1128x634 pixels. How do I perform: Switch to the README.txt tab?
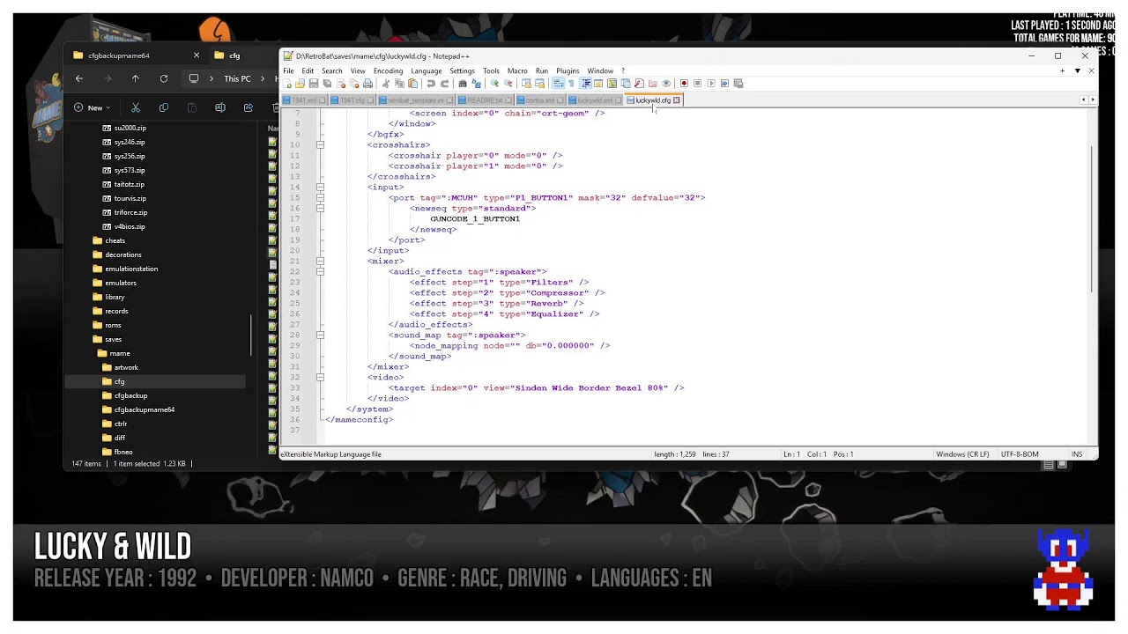click(485, 100)
